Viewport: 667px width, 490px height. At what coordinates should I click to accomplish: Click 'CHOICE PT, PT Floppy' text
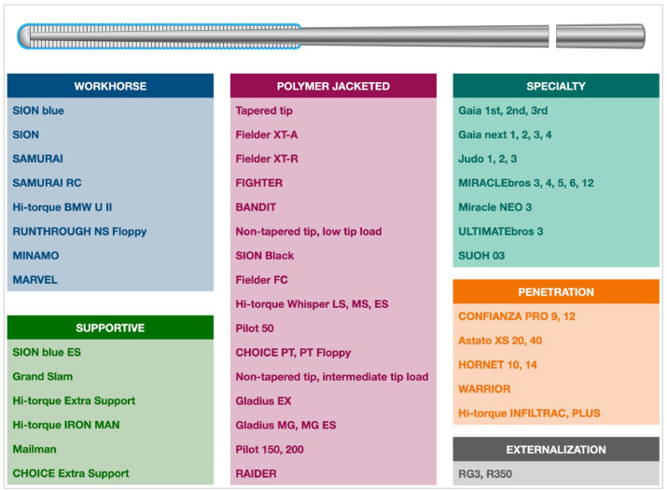(x=293, y=353)
